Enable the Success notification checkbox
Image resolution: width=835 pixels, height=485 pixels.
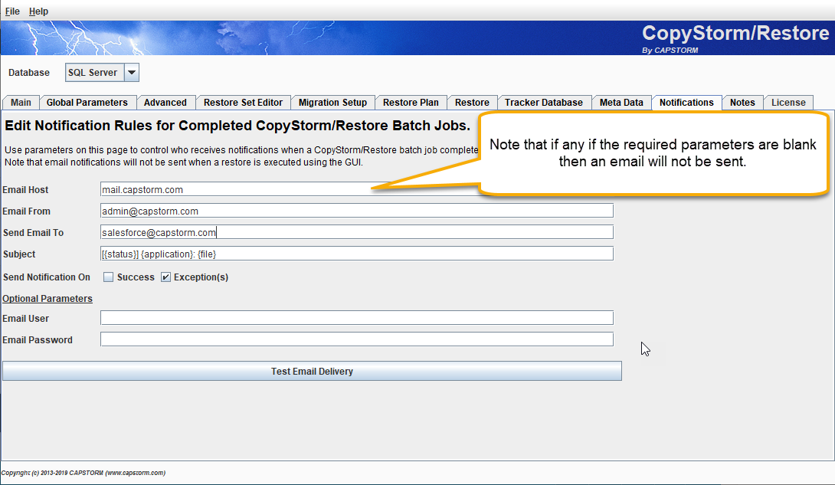coord(109,277)
